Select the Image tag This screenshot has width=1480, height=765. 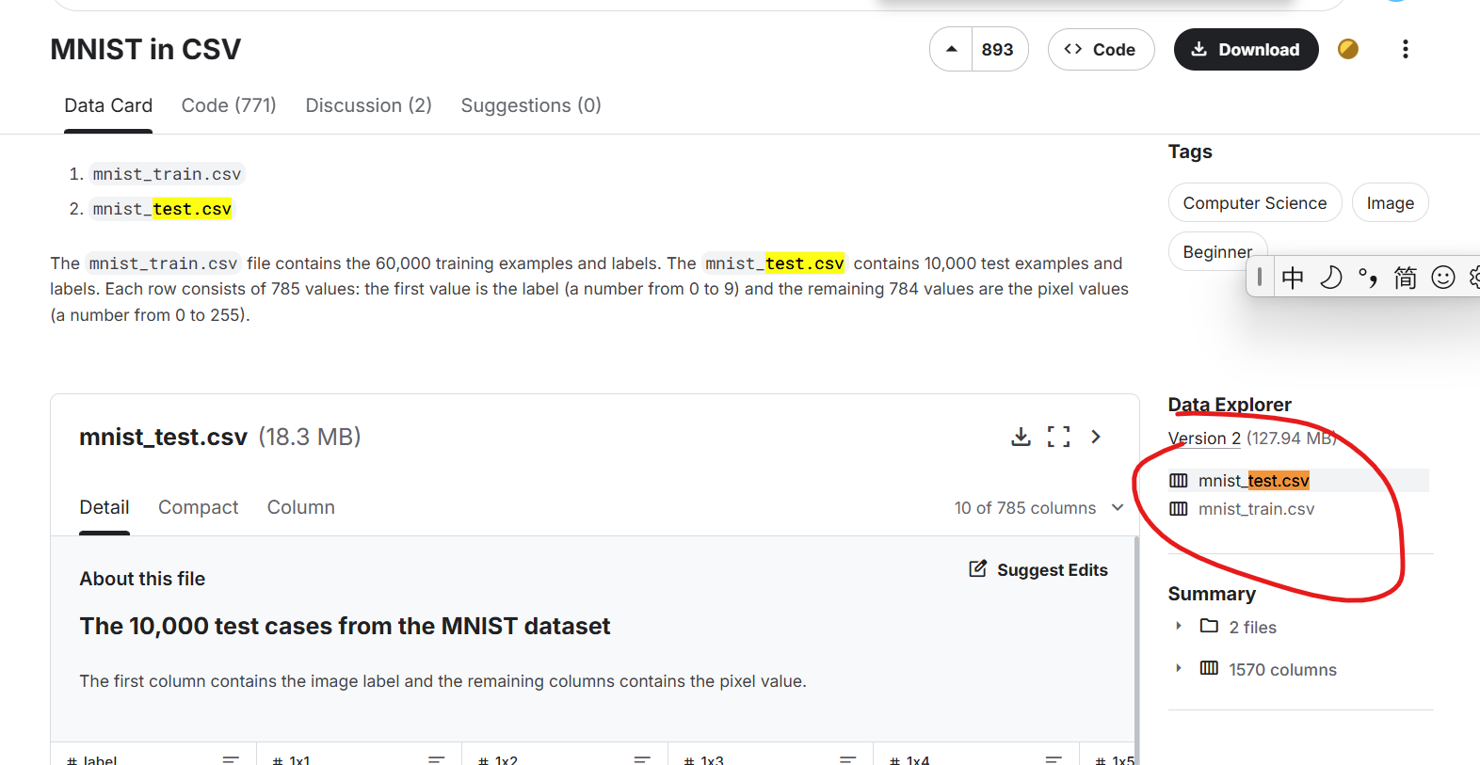(1390, 202)
